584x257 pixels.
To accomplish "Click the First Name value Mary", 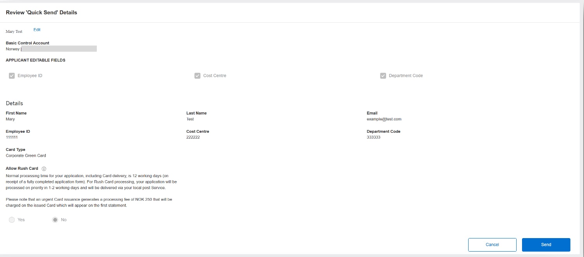I will (x=10, y=119).
